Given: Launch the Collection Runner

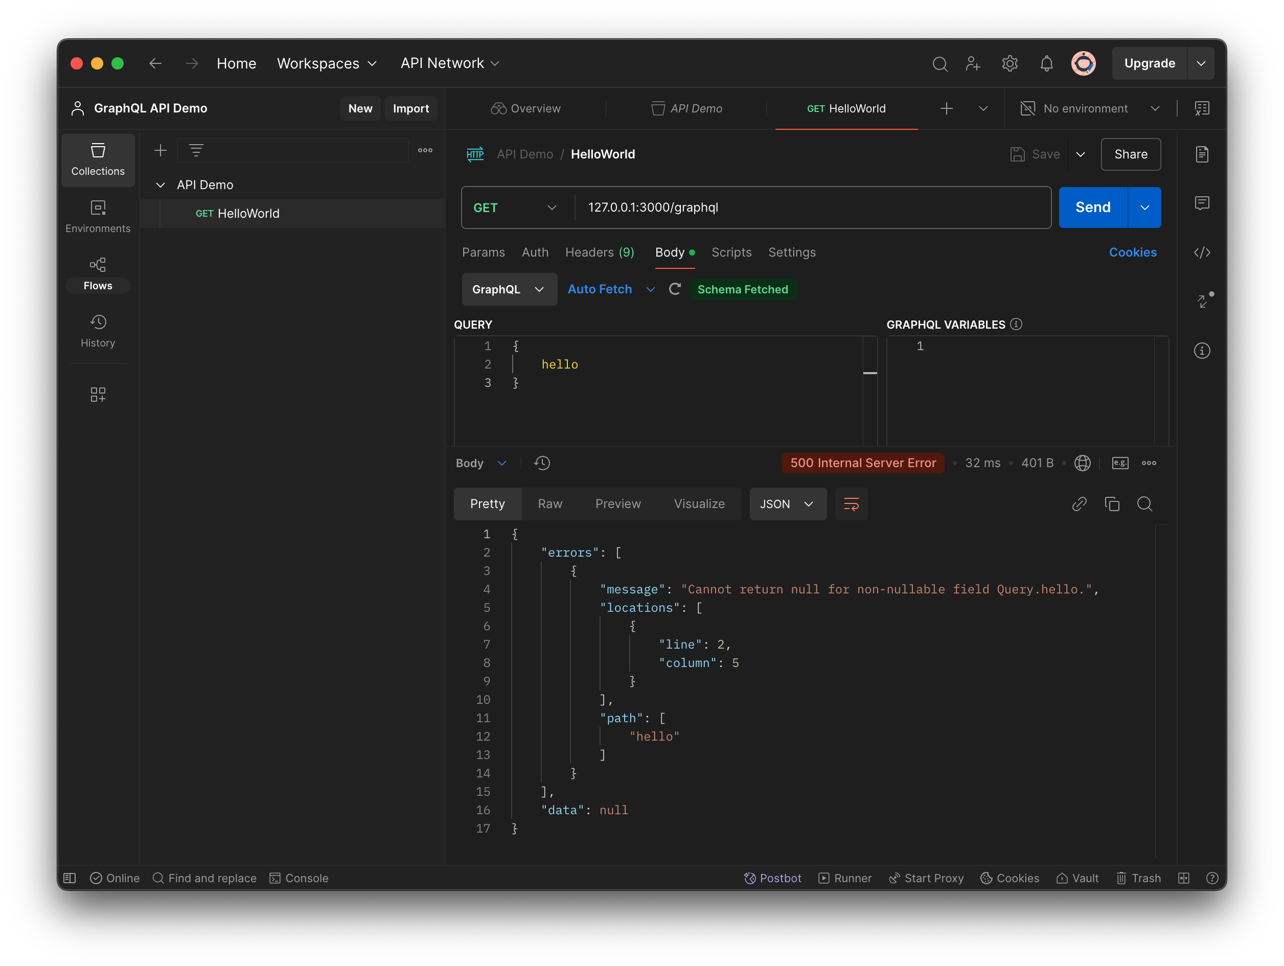Looking at the screenshot, I should pos(845,878).
